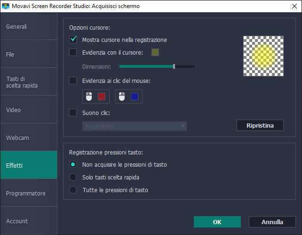Click the Movavi app icon in title bar
Screen dimensions: 302x235
click(6, 6)
